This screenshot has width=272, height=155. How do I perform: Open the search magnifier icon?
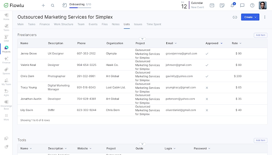tap(53, 5)
